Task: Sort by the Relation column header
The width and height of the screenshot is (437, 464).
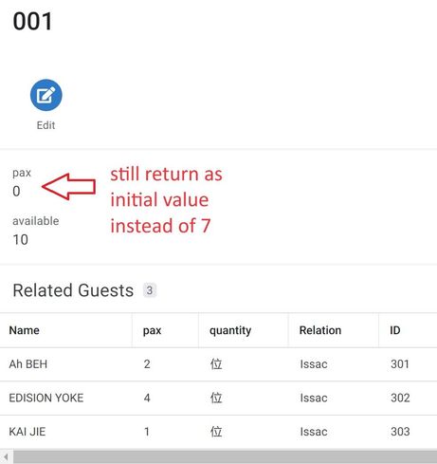Action: (x=320, y=330)
